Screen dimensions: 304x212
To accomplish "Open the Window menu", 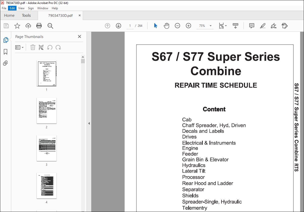I will 43,8.
